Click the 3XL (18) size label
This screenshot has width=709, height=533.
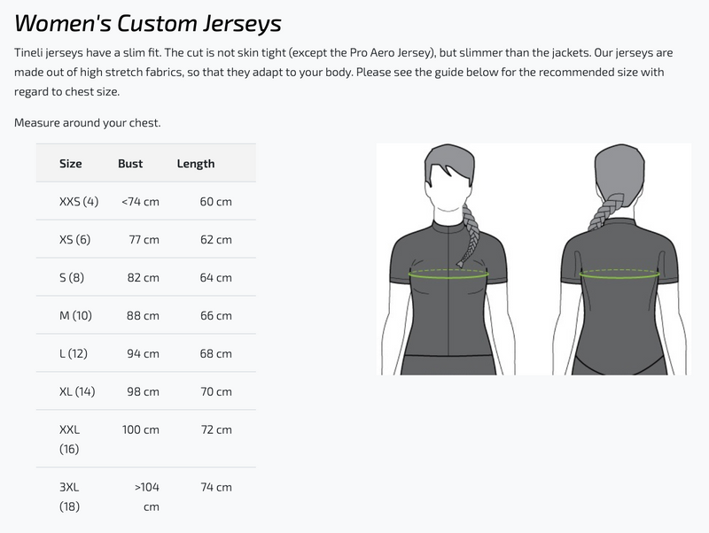(x=69, y=497)
